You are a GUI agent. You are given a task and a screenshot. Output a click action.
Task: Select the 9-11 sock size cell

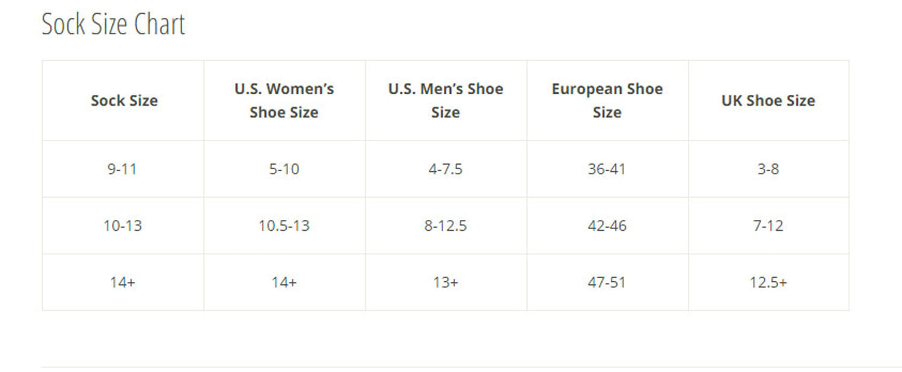(122, 169)
